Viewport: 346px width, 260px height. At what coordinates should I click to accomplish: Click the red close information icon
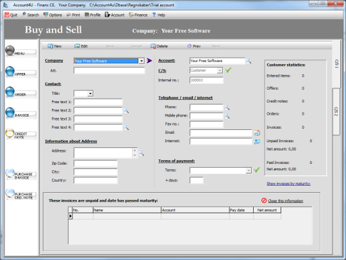pos(264,200)
